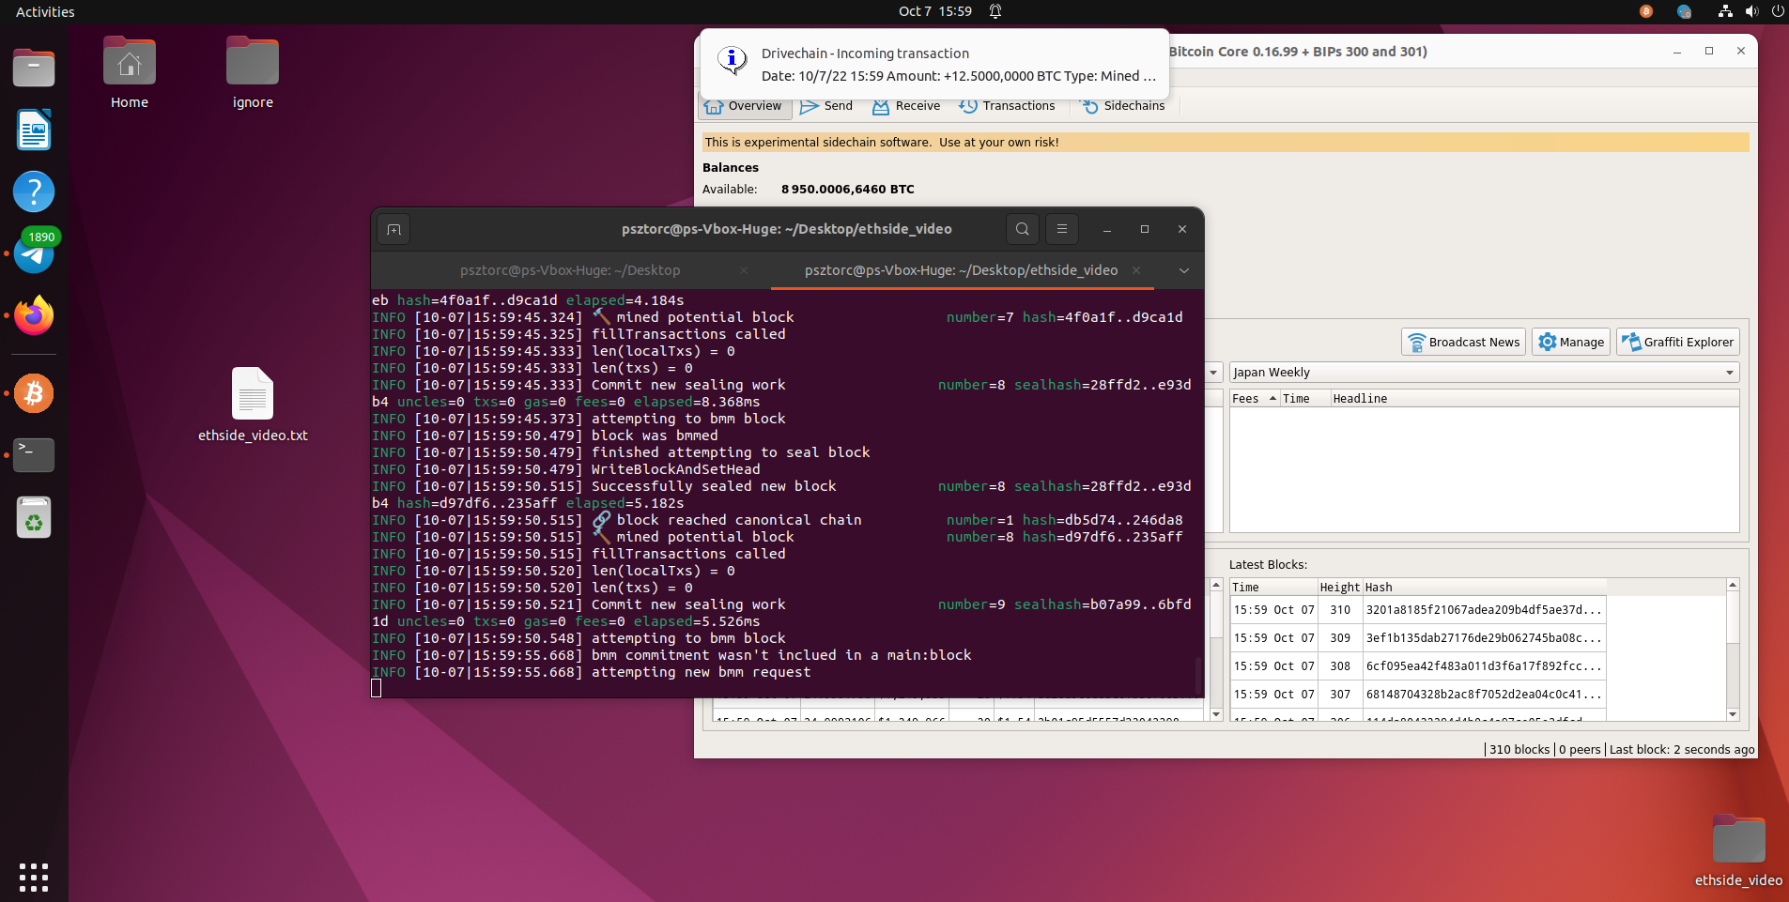Sort news by the Time column

[x=1304, y=399]
